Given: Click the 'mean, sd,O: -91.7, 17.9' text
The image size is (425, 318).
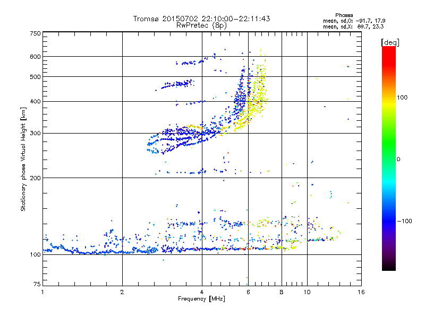Looking at the screenshot, I should (x=354, y=21).
